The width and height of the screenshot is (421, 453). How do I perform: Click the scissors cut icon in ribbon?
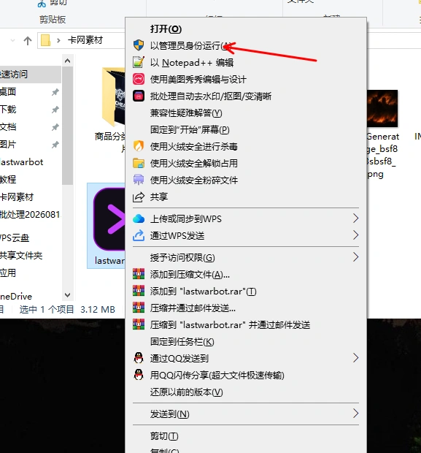coord(42,4)
